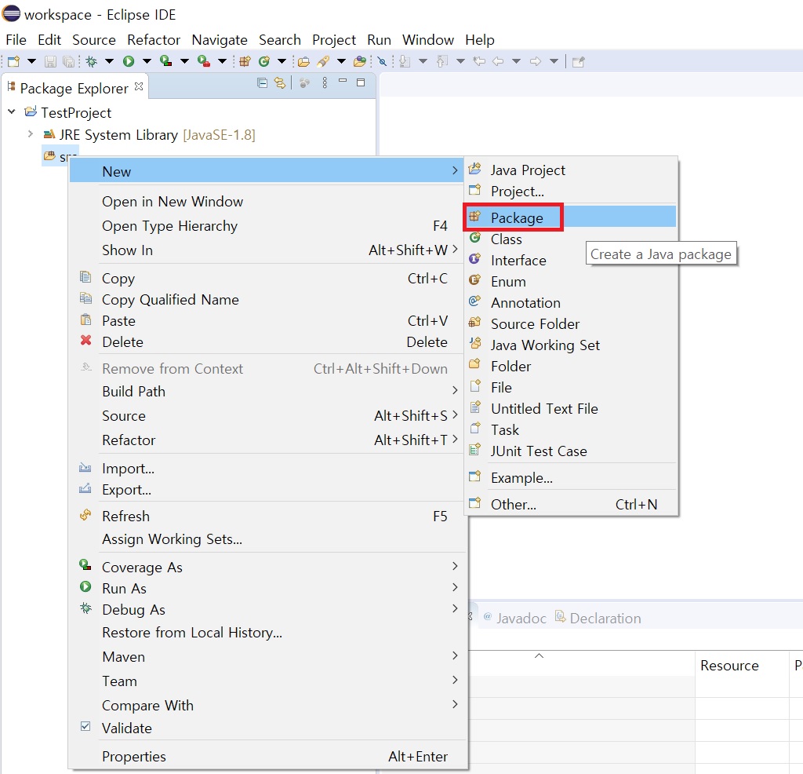Choose JUnit Test Case from submenu
This screenshot has height=774, width=803.
(x=571, y=451)
